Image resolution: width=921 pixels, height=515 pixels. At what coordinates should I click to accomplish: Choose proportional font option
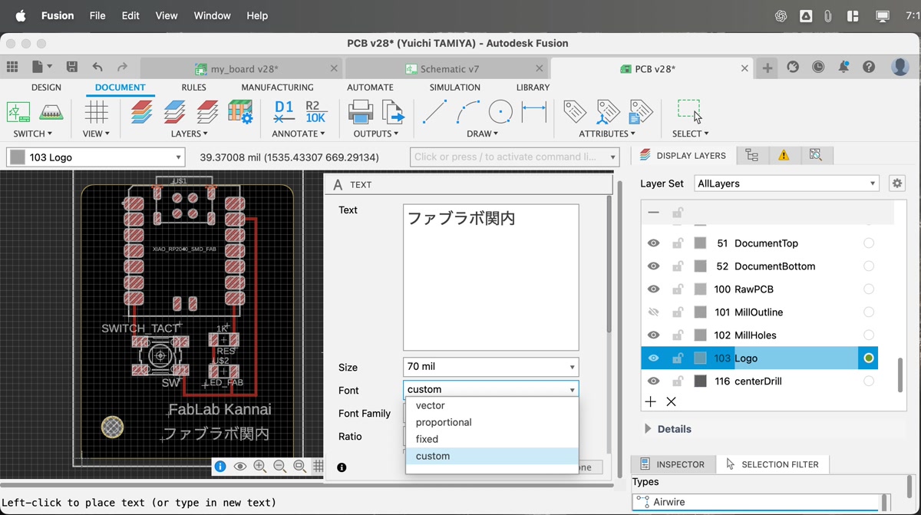click(492, 422)
